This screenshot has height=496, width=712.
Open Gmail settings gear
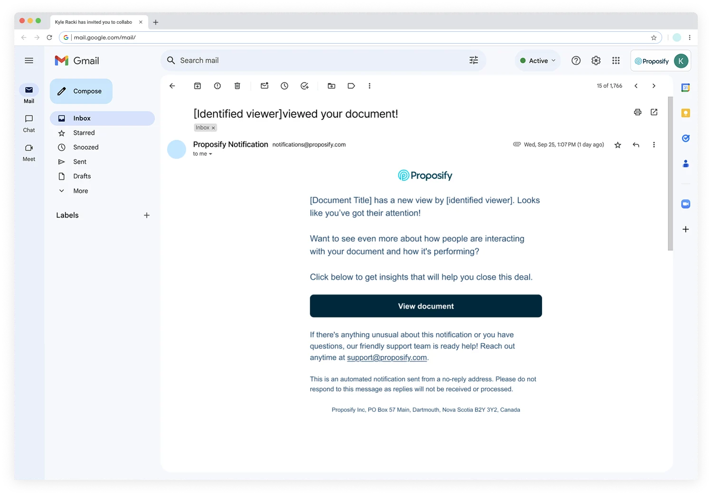click(x=596, y=60)
